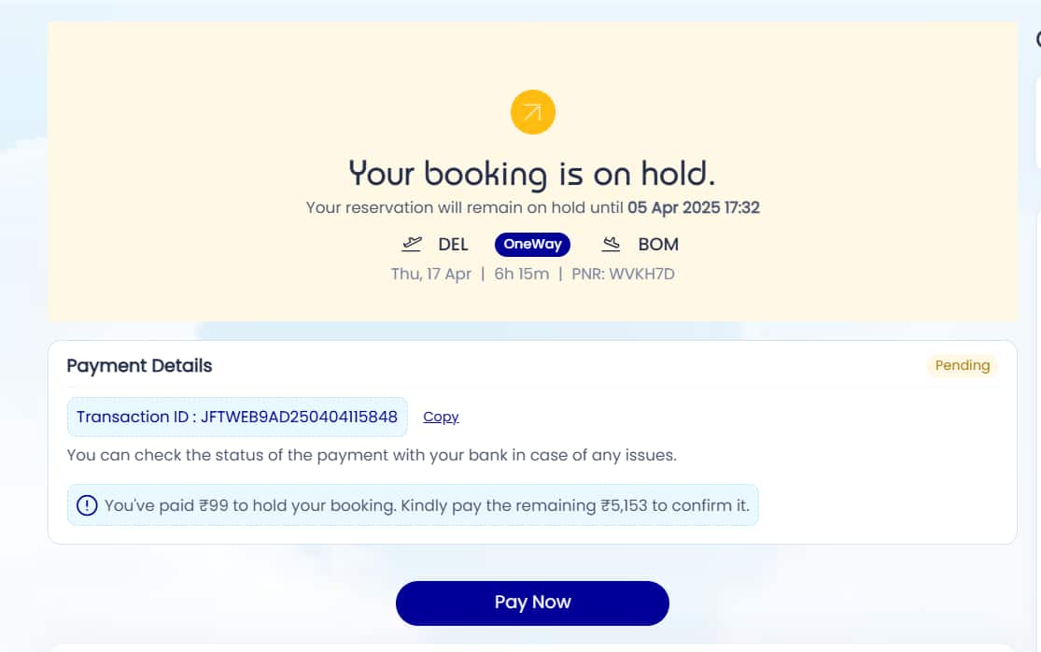
Task: Click the OneWay trip badge
Action: click(532, 245)
